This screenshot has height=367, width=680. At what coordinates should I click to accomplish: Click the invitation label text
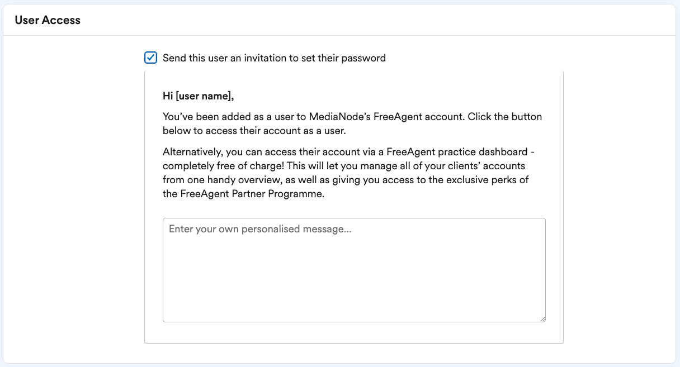[273, 58]
